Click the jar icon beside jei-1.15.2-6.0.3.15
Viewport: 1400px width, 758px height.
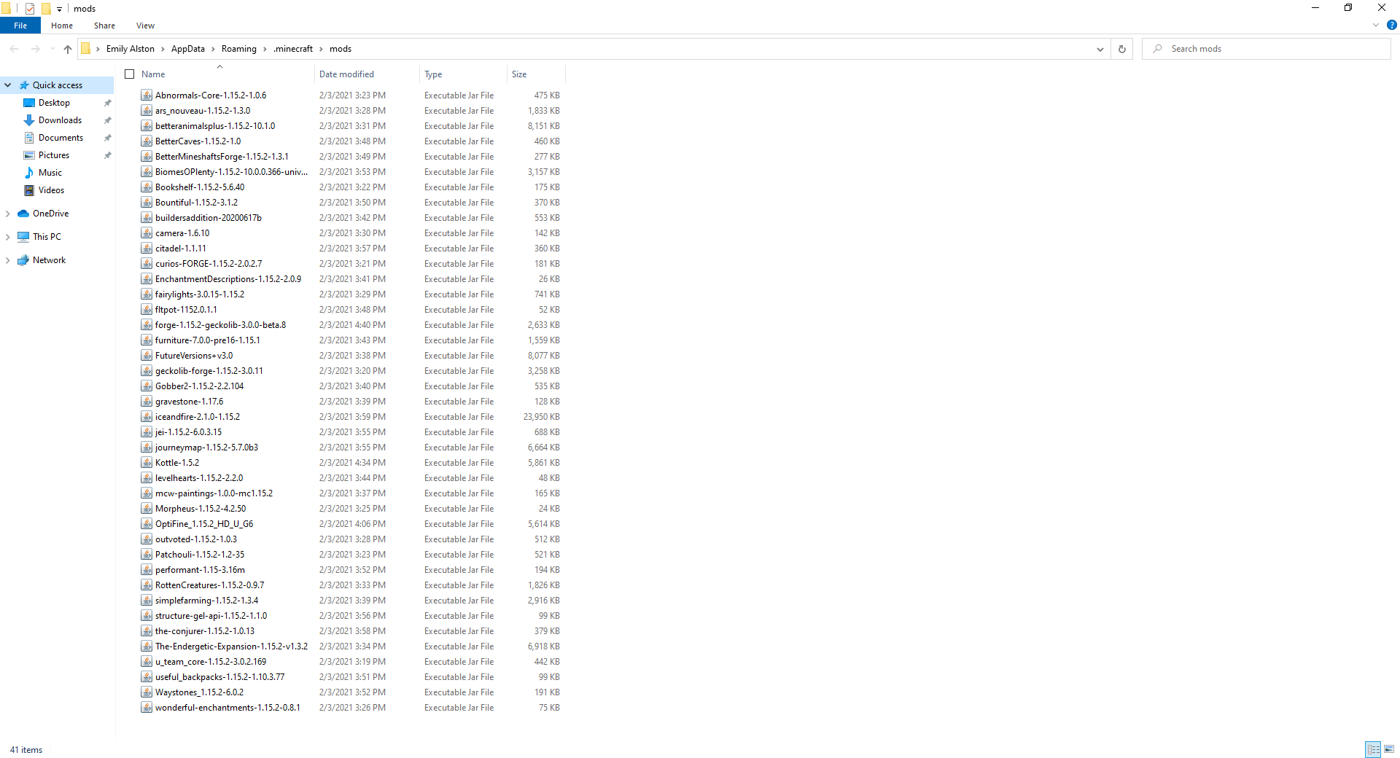tap(147, 432)
